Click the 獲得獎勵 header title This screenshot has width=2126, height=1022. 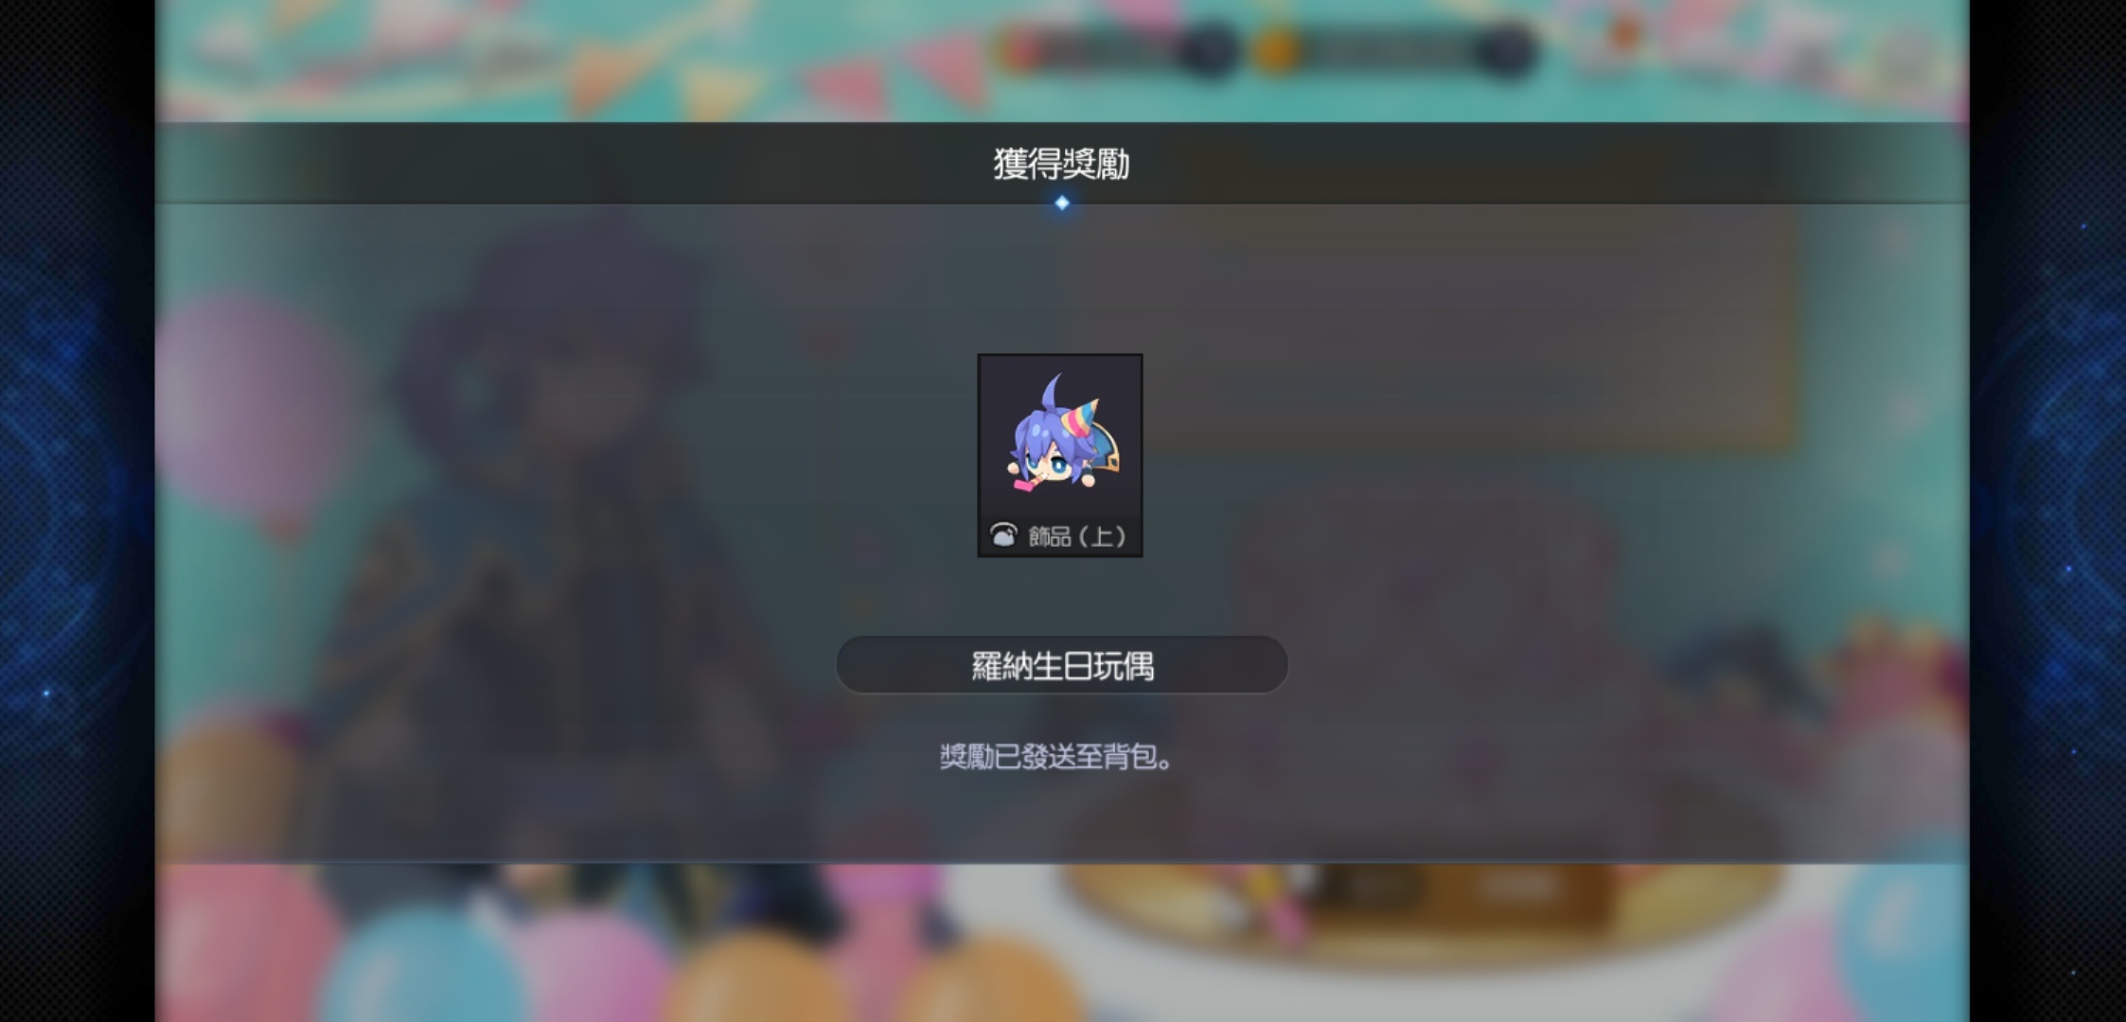(x=1061, y=164)
